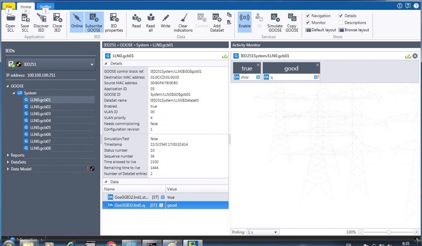Select GosGGIO2.Ind1.st row in Data table

tap(165, 197)
